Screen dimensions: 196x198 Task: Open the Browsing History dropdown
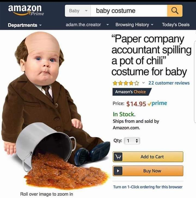134,25
